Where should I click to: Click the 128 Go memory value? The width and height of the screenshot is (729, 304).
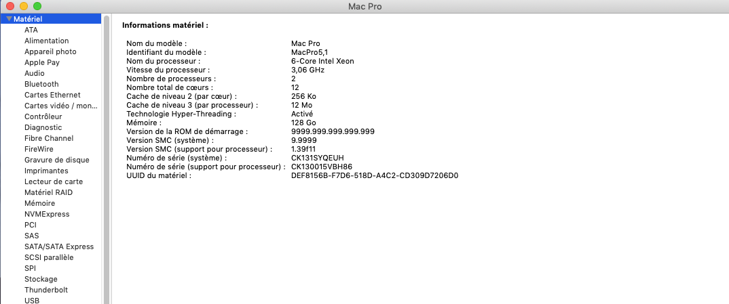(303, 123)
